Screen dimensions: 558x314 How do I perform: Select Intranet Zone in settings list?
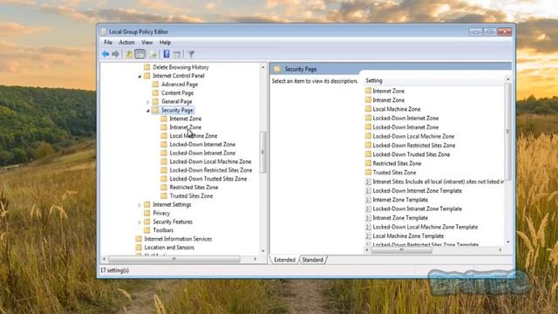click(388, 100)
